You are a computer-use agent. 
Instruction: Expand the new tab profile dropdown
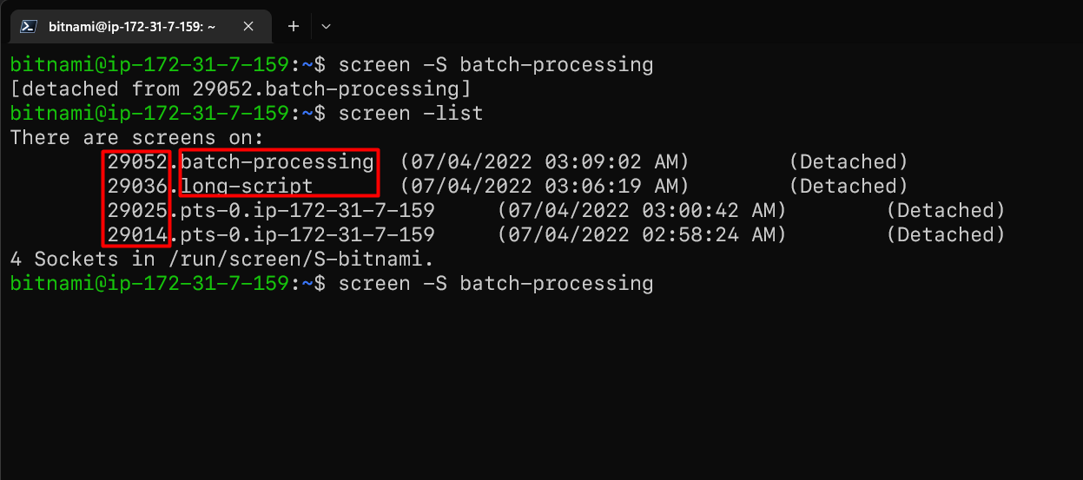(326, 26)
